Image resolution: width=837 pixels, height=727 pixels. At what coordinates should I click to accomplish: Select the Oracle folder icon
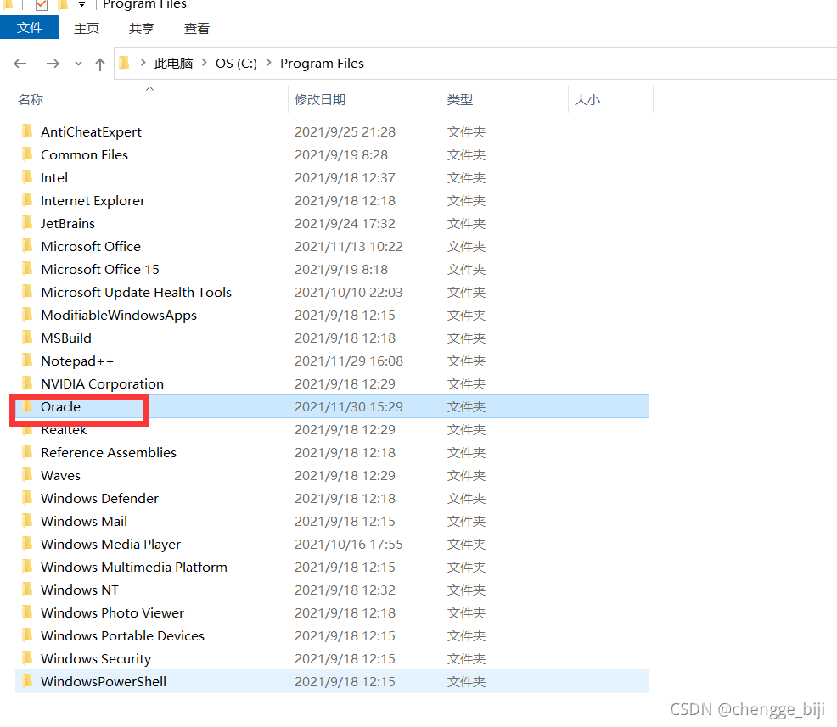27,406
